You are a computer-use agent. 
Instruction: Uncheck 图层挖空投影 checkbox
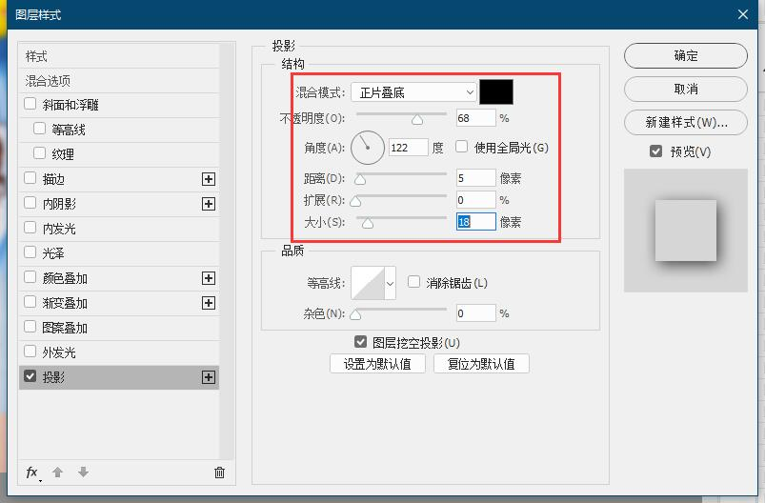[360, 341]
